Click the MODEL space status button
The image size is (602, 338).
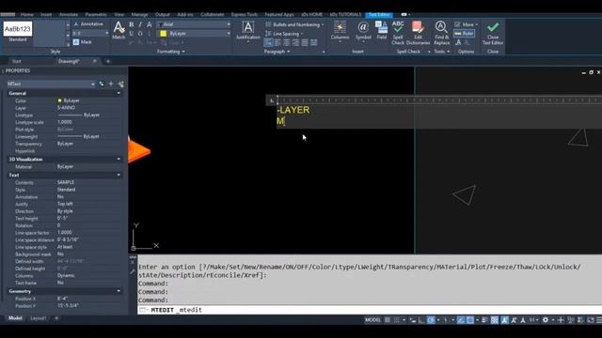[x=372, y=320]
